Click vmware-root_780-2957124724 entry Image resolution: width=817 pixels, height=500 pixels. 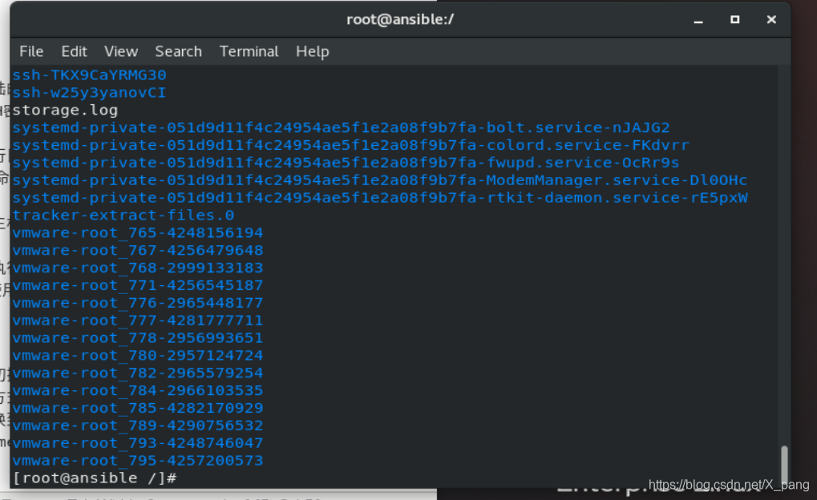[x=138, y=356]
